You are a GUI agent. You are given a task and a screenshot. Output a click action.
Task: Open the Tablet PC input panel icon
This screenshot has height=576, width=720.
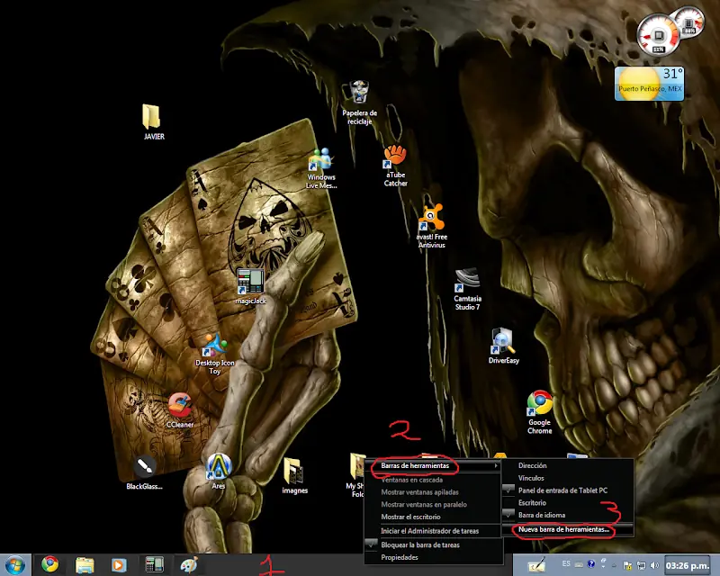(x=536, y=565)
